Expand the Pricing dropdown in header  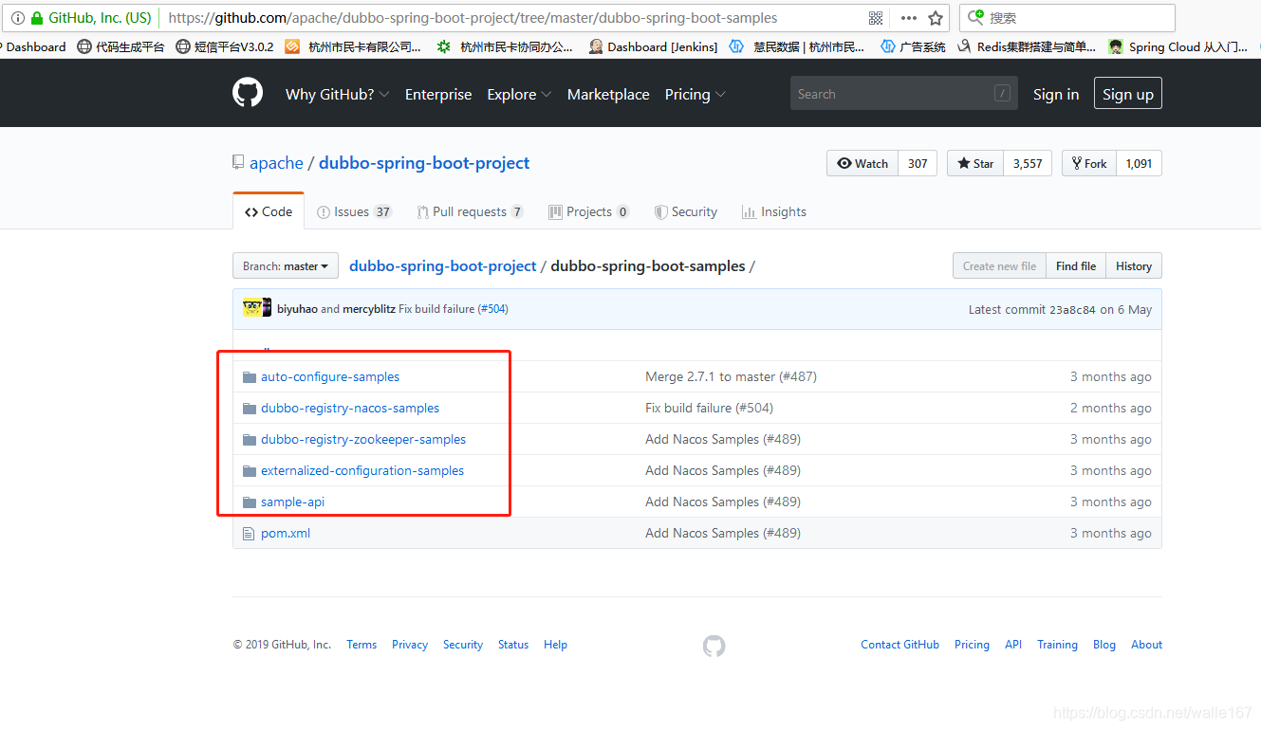pos(695,94)
